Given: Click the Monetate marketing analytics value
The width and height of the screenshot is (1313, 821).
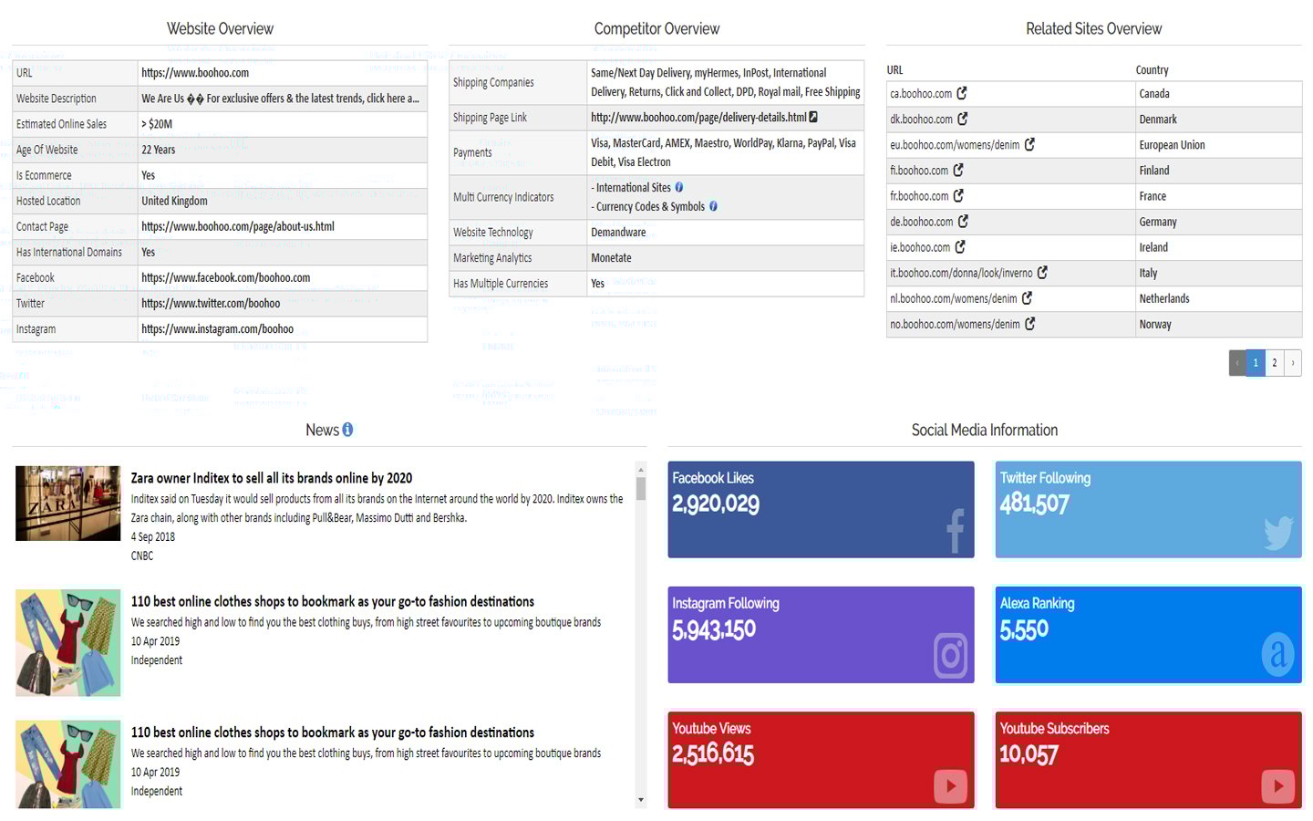Looking at the screenshot, I should [611, 258].
